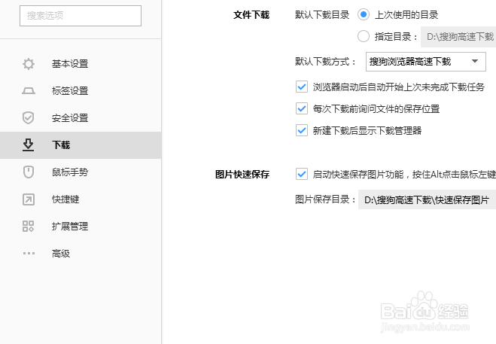Click the 图片保存目录 path field
Image resolution: width=496 pixels, height=344 pixels.
pyautogui.click(x=427, y=199)
